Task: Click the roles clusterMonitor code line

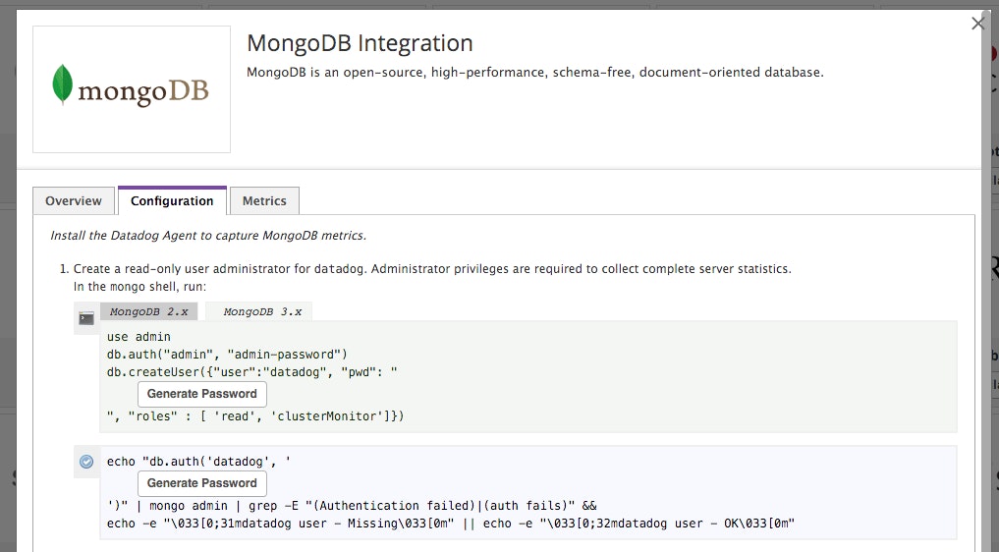Action: click(x=255, y=416)
